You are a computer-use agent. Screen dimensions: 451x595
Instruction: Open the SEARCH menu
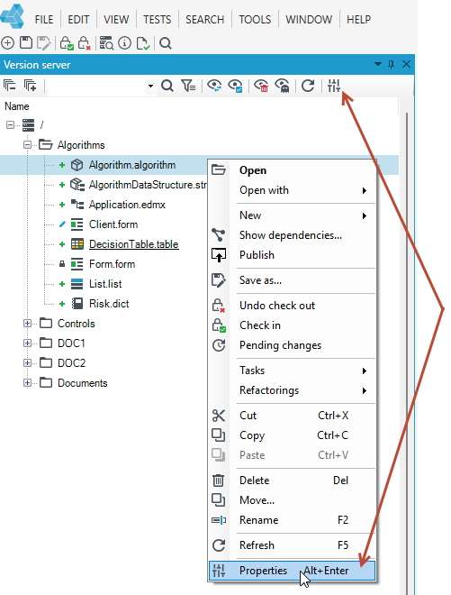pos(204,20)
